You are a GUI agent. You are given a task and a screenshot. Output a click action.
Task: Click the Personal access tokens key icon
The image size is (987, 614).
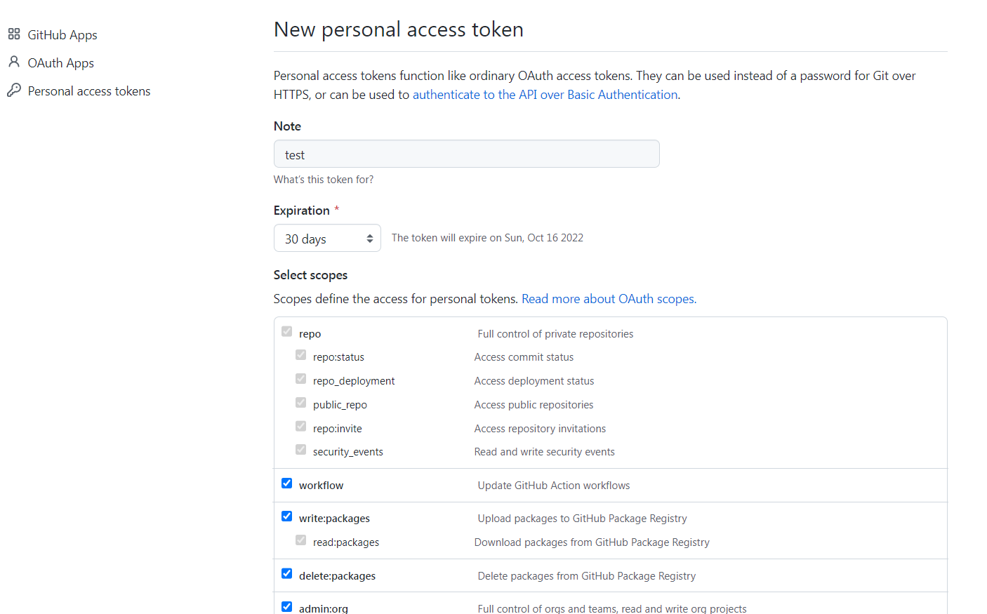pyautogui.click(x=14, y=91)
